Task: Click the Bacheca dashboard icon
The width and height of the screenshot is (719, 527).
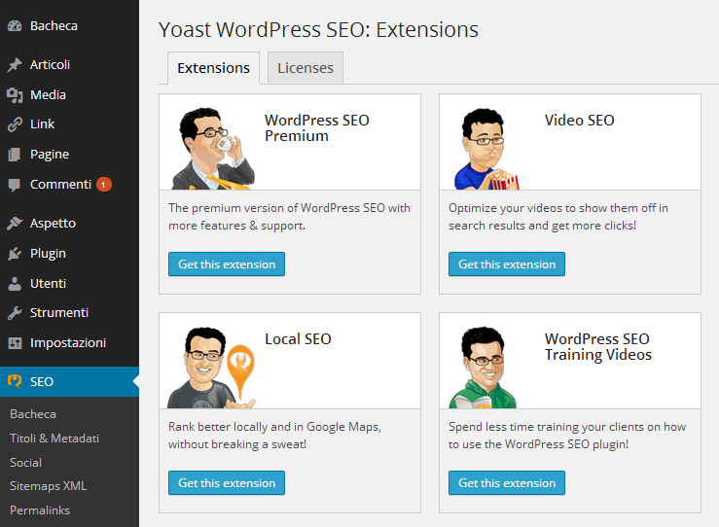Action: click(x=15, y=26)
